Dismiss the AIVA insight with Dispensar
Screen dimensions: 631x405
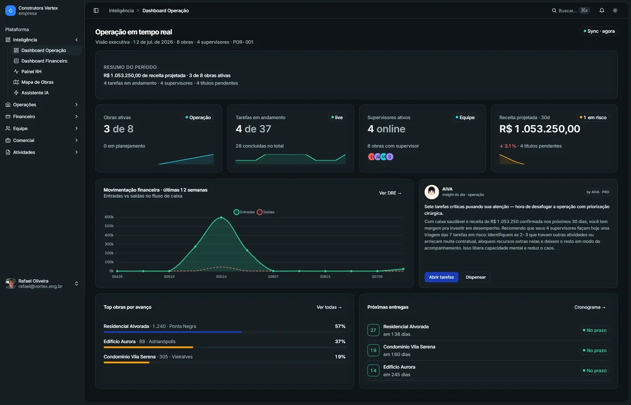(x=475, y=277)
